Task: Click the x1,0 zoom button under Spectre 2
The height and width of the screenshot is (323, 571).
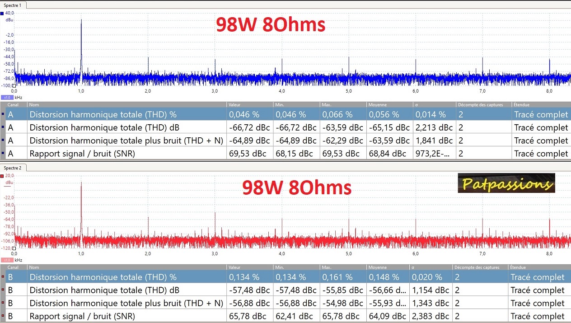Action: click(7, 260)
